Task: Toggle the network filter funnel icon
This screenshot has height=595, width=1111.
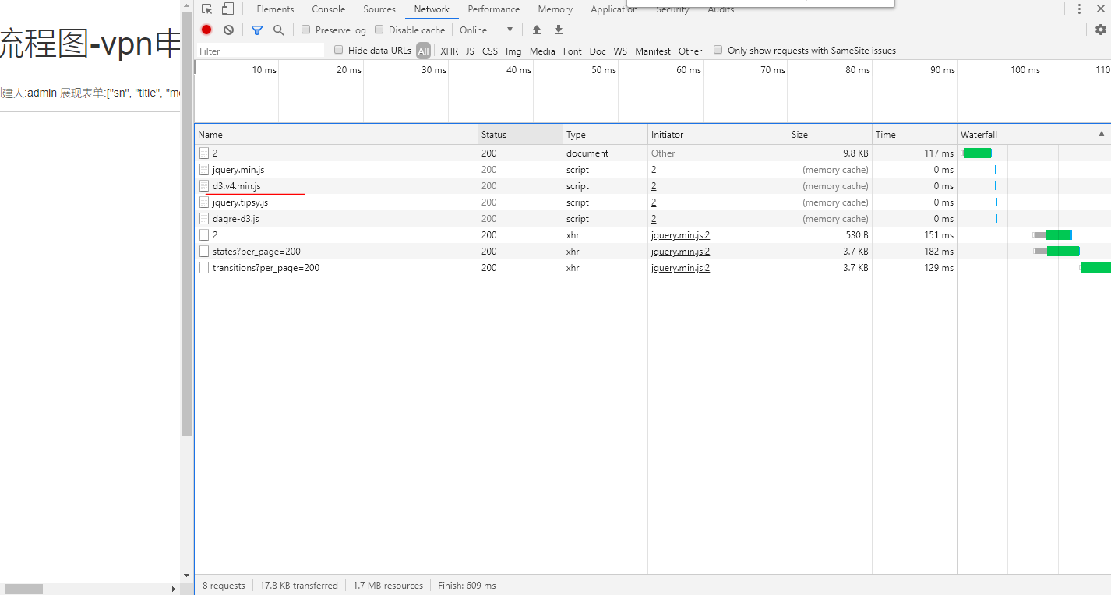Action: click(x=257, y=30)
